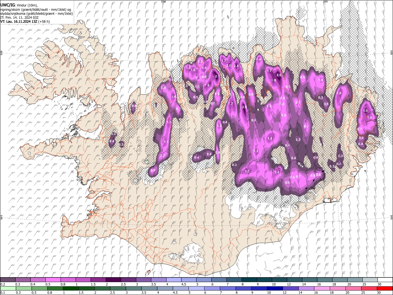This screenshot has width=393, height=295.
Task: Click the 0.1 label in the rain legend
Action: pyautogui.click(x=3, y=293)
